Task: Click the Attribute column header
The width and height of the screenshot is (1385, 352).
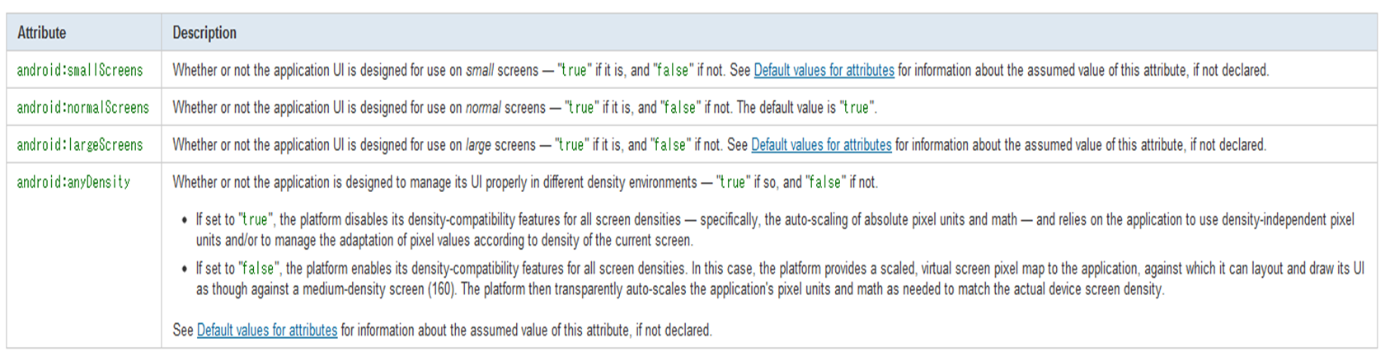Action: tap(42, 33)
